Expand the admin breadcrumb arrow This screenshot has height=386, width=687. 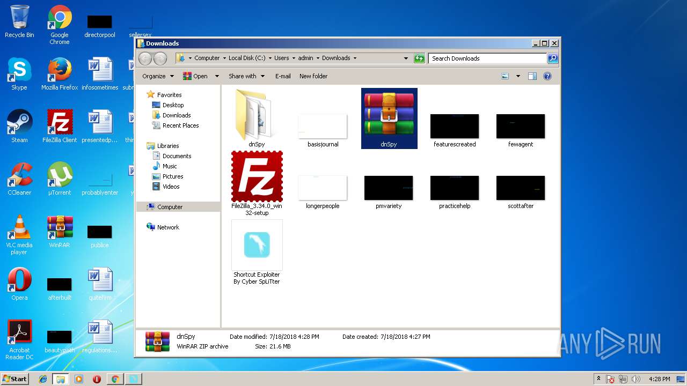(318, 58)
